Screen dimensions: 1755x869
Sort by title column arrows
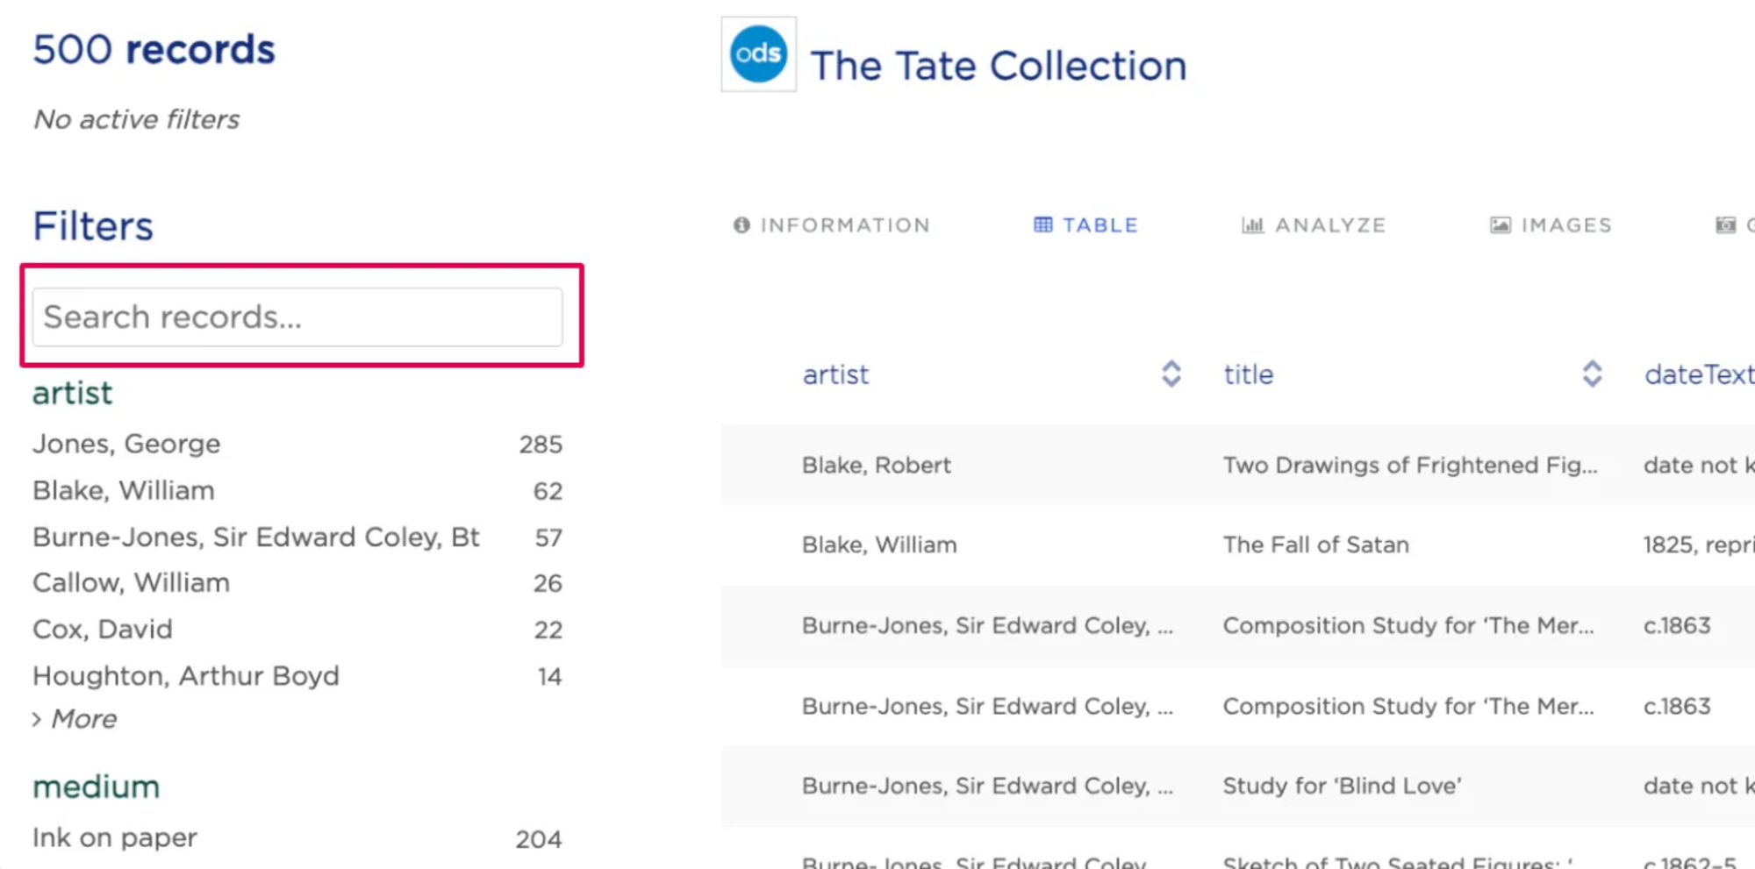tap(1593, 374)
